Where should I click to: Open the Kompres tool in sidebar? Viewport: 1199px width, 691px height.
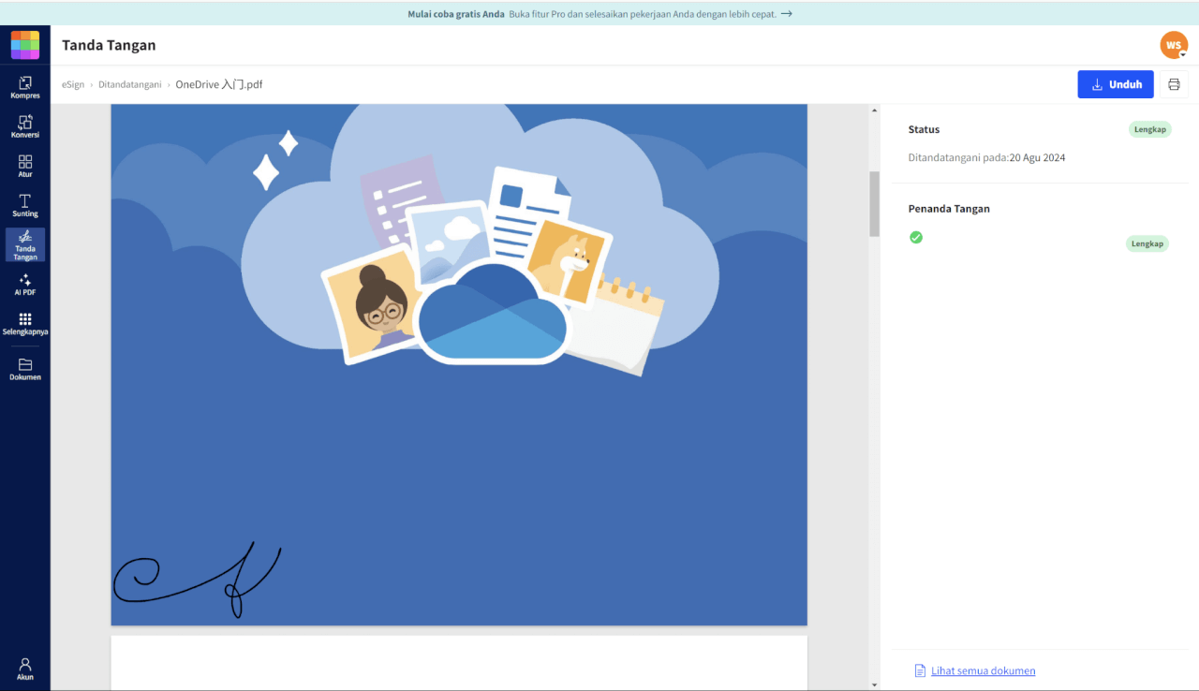tap(25, 87)
